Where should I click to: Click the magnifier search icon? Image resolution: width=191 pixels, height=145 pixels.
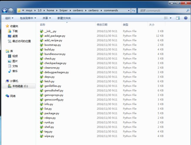pyautogui.click(x=188, y=11)
